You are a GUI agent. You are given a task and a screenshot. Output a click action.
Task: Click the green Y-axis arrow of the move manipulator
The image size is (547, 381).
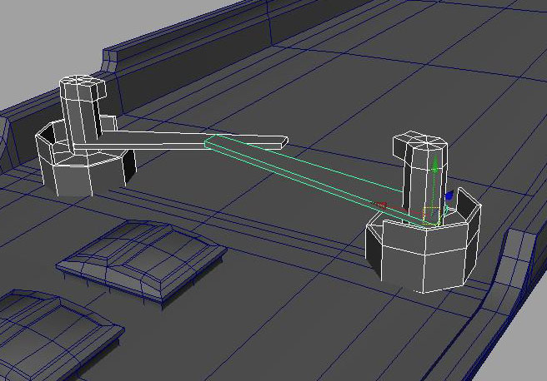click(x=434, y=165)
